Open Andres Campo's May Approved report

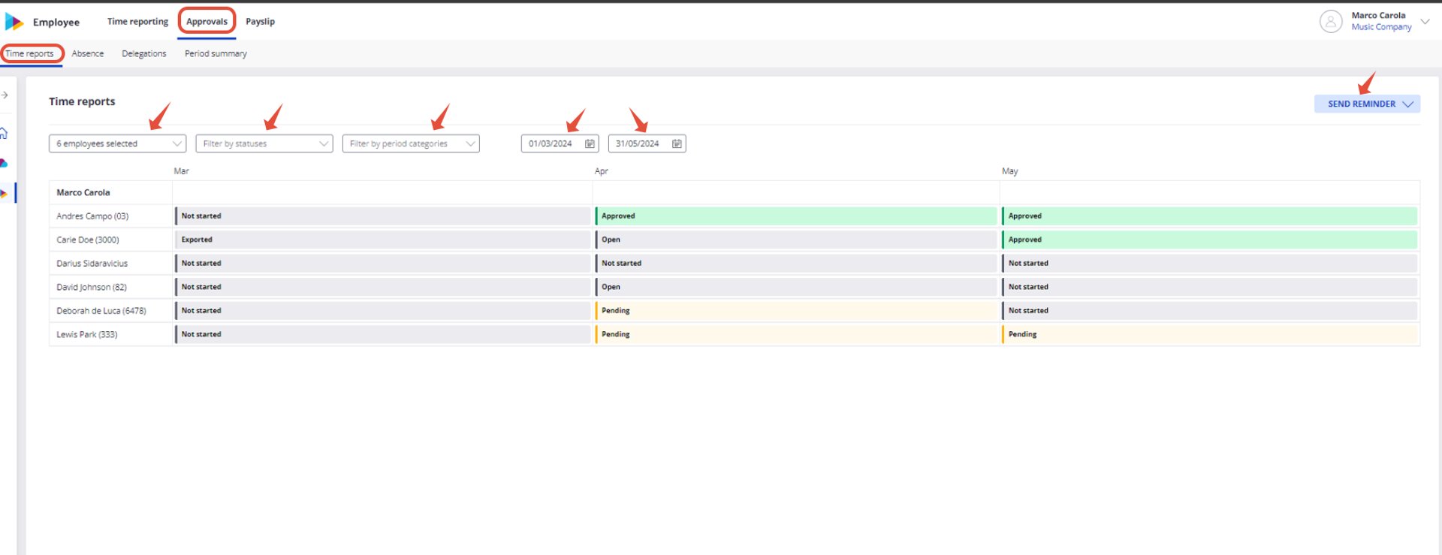[1209, 216]
